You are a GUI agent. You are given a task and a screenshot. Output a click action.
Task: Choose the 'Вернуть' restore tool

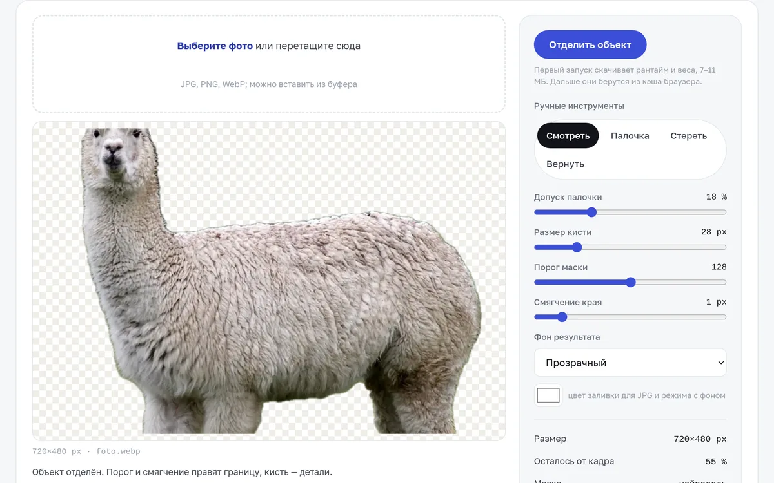click(x=565, y=164)
